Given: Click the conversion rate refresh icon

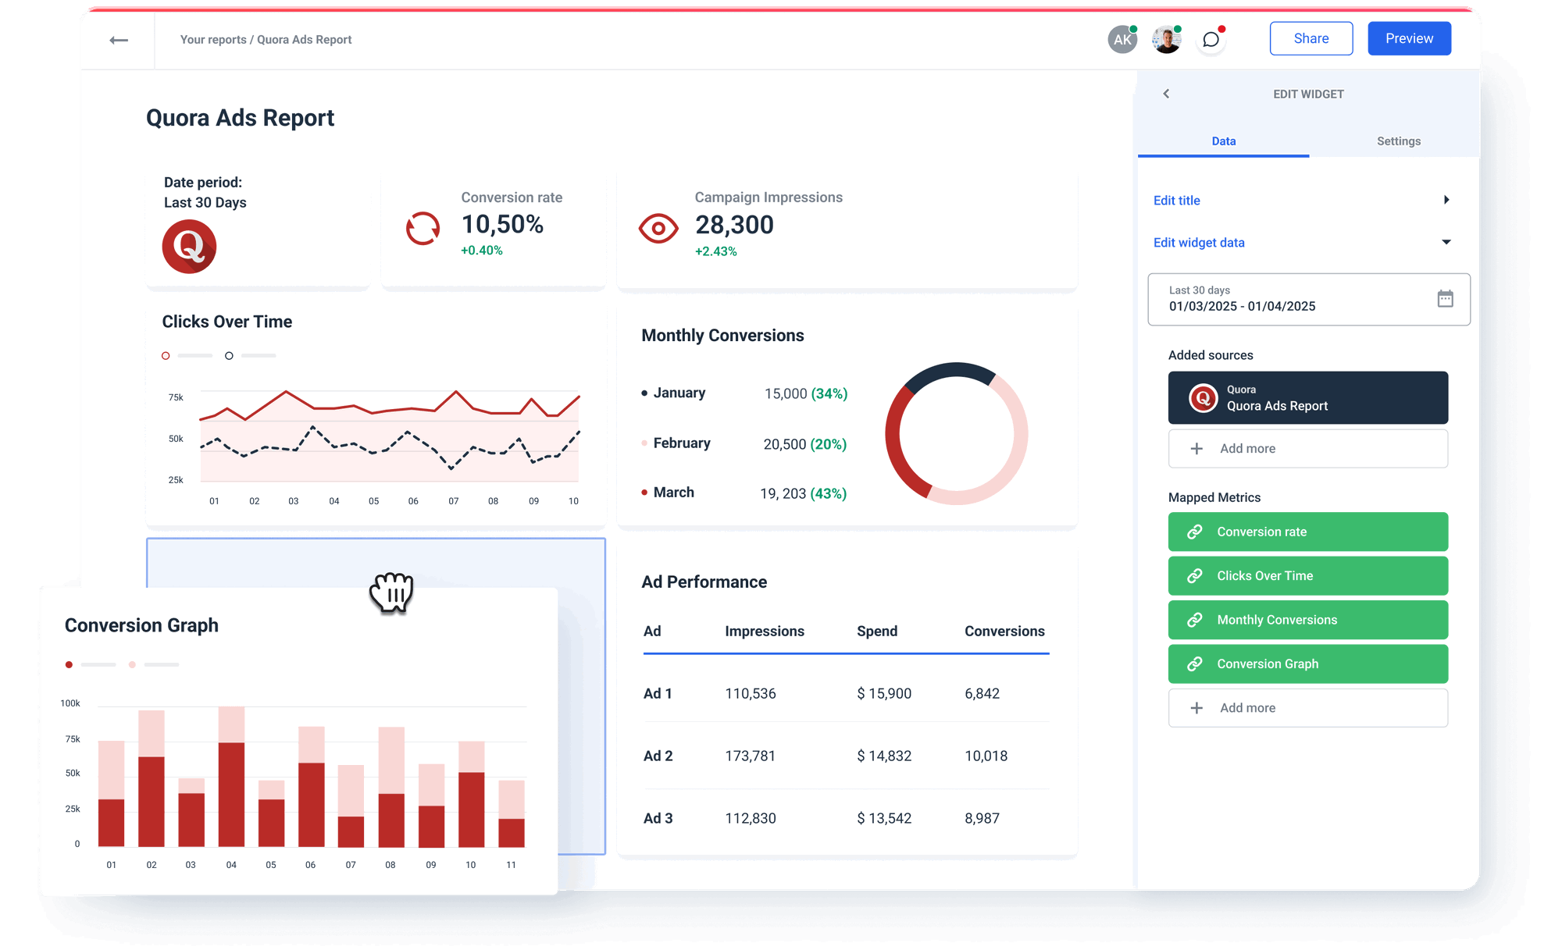Looking at the screenshot, I should point(423,228).
